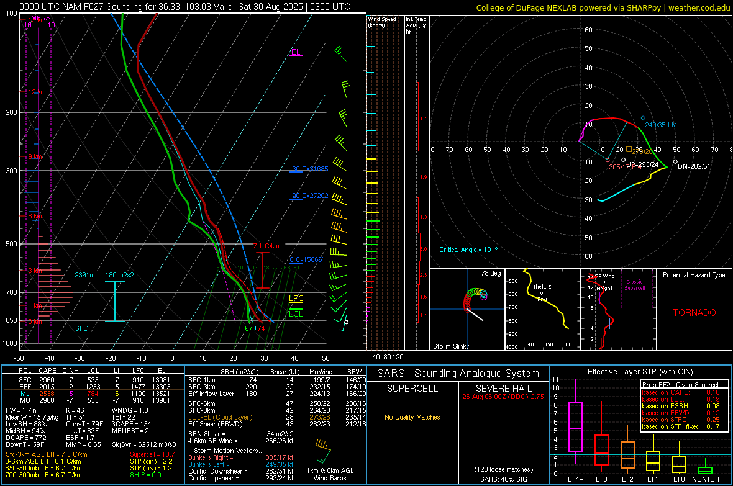This screenshot has height=486, width=733.
Task: Click the Bunkers Left = 249/35 kt line
Action: [x=241, y=464]
